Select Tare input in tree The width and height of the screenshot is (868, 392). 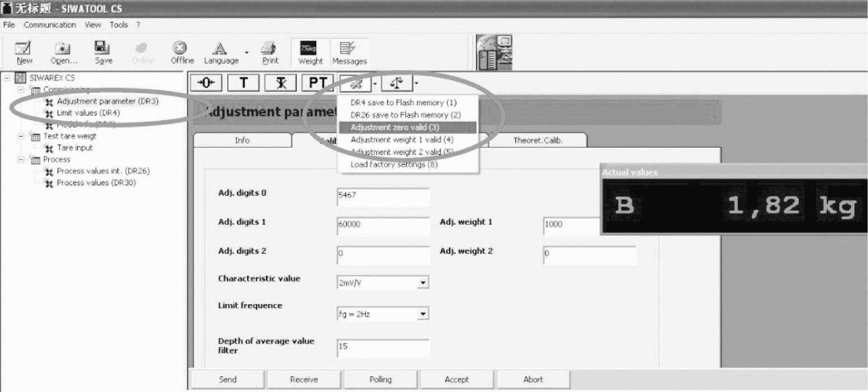(75, 148)
